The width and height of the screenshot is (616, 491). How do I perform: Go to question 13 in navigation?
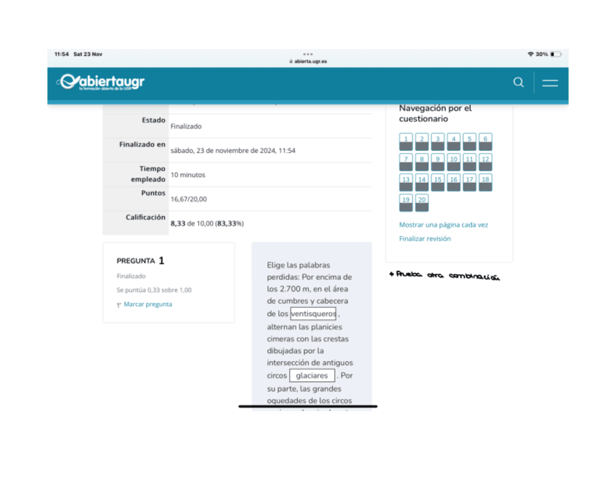406,183
